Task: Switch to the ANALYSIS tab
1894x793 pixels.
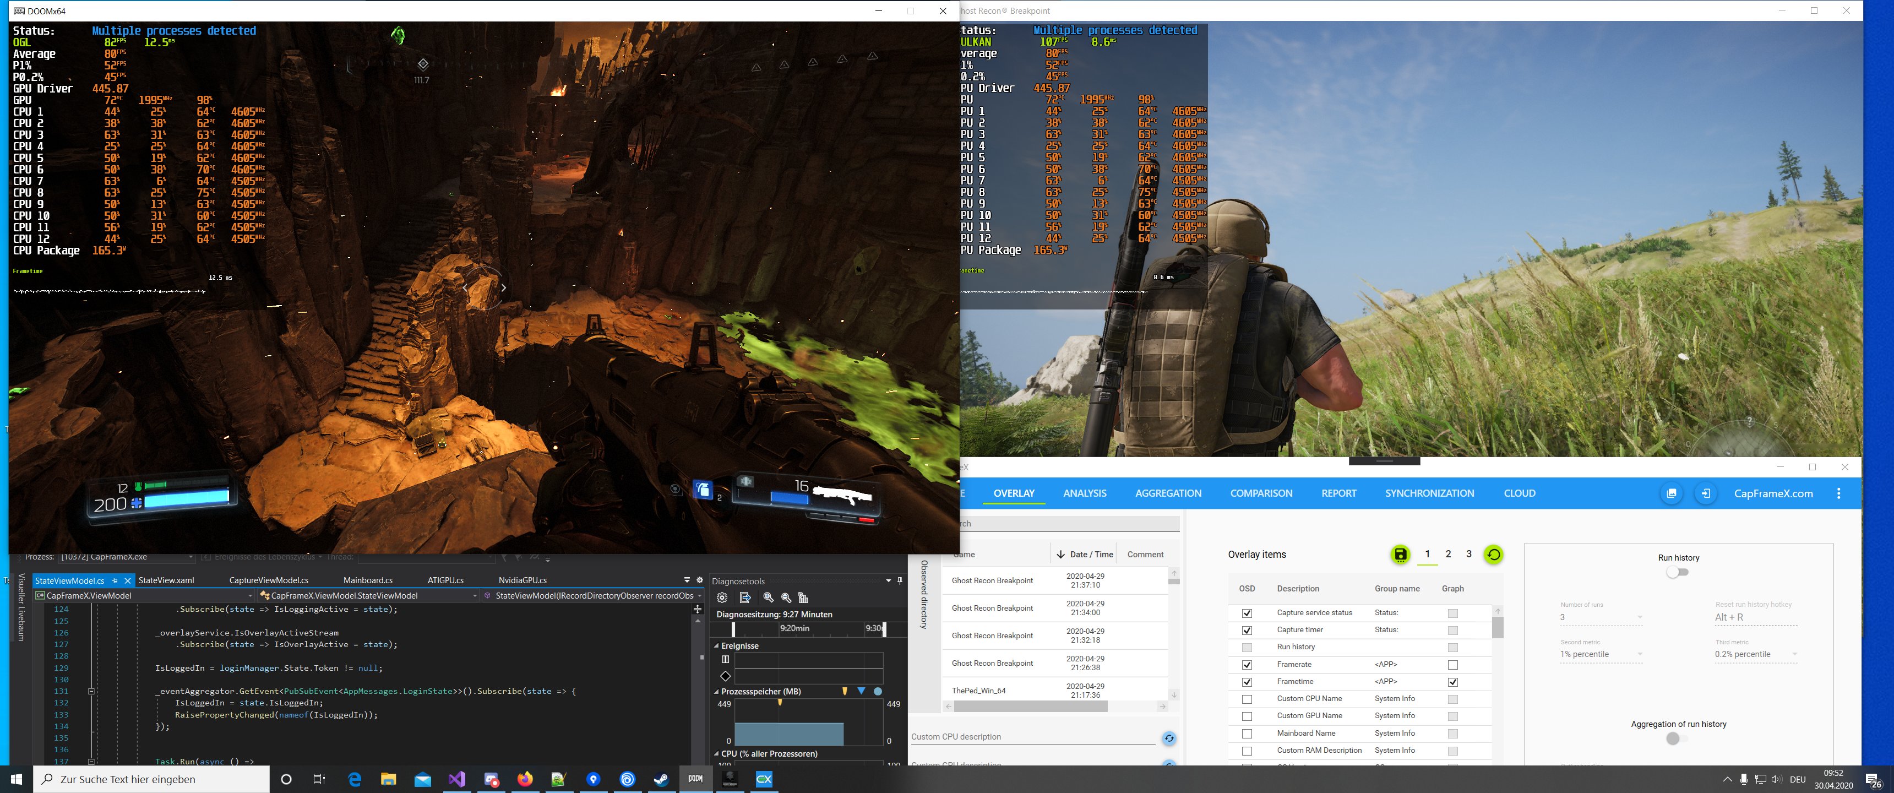Action: coord(1085,493)
